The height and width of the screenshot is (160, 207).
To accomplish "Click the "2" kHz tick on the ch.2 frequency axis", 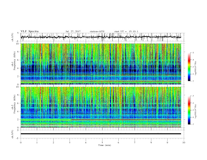I will 18,119.
